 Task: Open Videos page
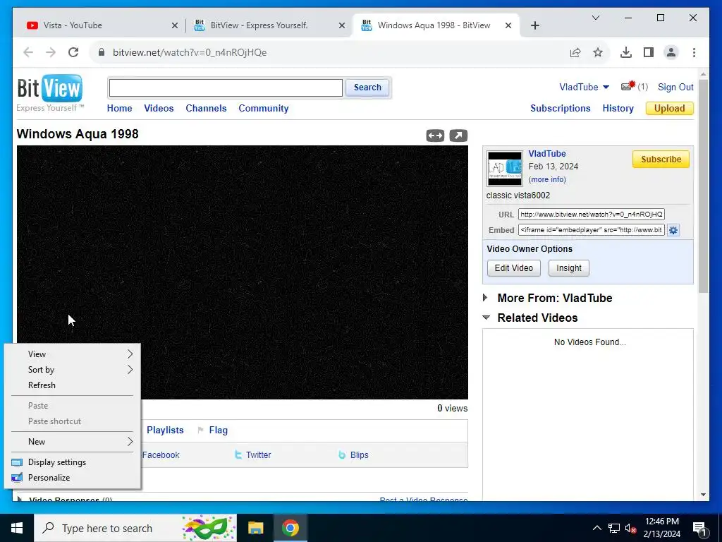point(159,108)
